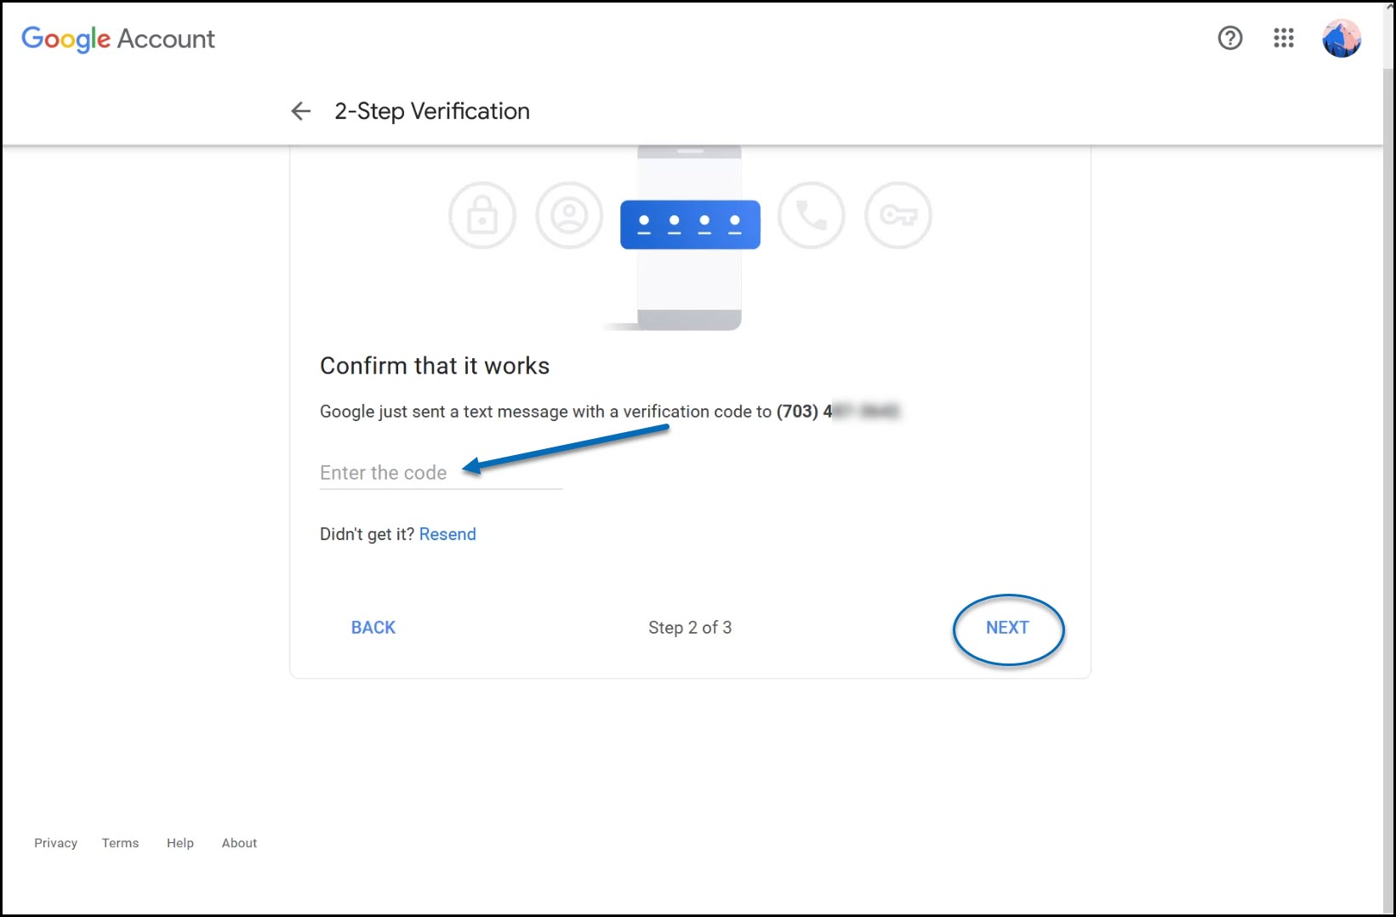1396x917 pixels.
Task: Open the help question mark icon
Action: 1230,38
